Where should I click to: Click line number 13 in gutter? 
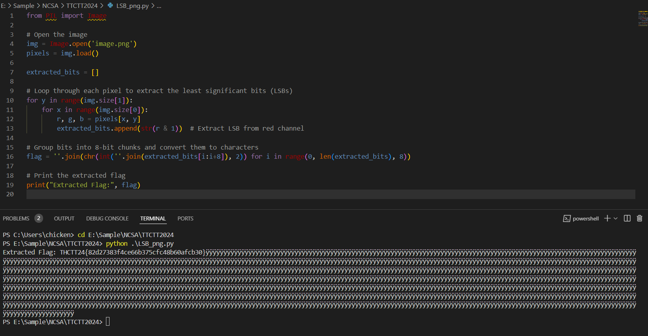click(10, 128)
